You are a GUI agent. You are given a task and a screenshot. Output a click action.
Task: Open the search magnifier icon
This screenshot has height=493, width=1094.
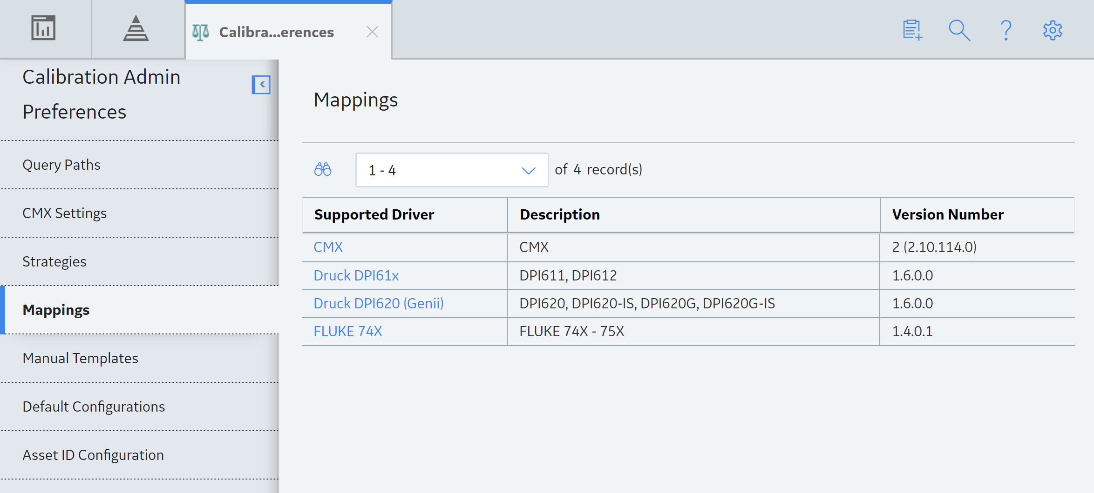click(x=959, y=31)
